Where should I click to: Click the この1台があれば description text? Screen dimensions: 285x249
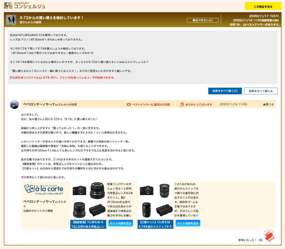[186, 200]
